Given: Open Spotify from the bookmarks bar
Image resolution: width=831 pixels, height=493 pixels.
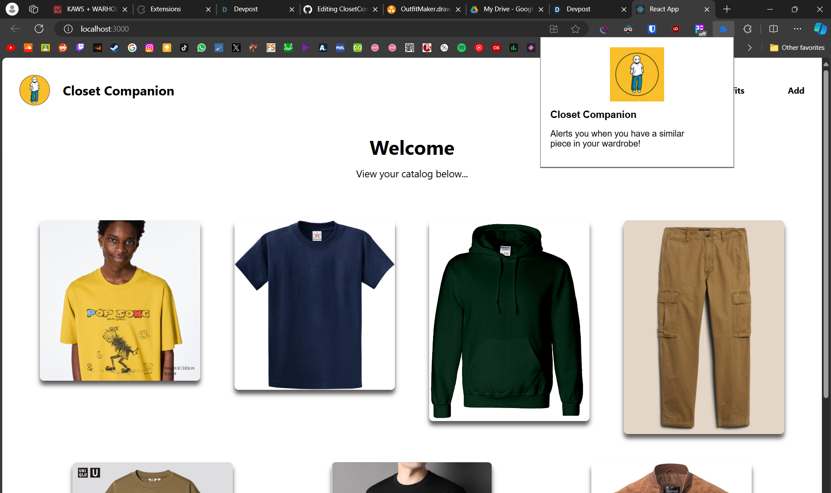Looking at the screenshot, I should (461, 48).
